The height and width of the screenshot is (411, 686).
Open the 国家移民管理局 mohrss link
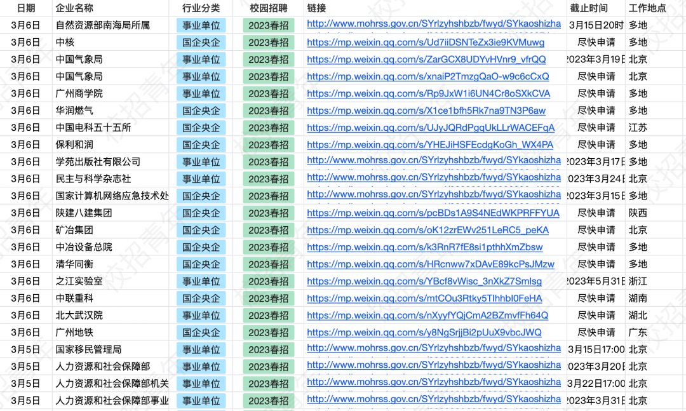(x=434, y=348)
